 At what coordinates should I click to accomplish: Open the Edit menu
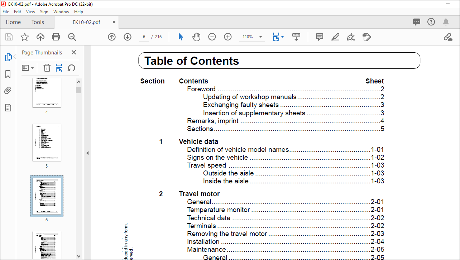coord(18,12)
